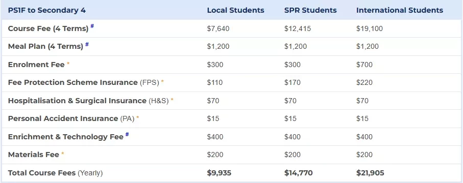This screenshot has height=183, width=463.
Task: Click the $700 international enrolment fee
Action: click(364, 65)
